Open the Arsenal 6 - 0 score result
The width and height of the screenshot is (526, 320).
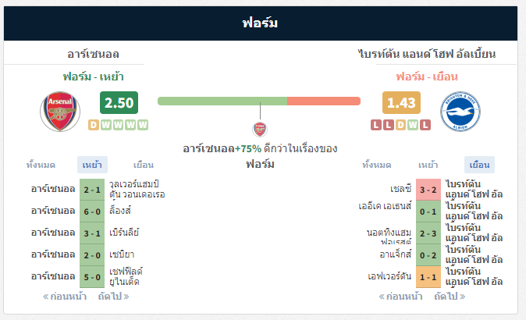coord(92,212)
